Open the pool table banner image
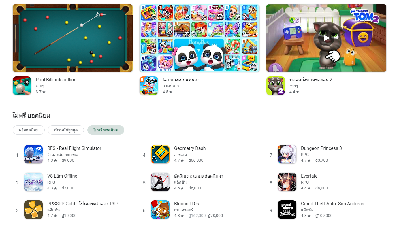This screenshot has width=399, height=226. 73,38
